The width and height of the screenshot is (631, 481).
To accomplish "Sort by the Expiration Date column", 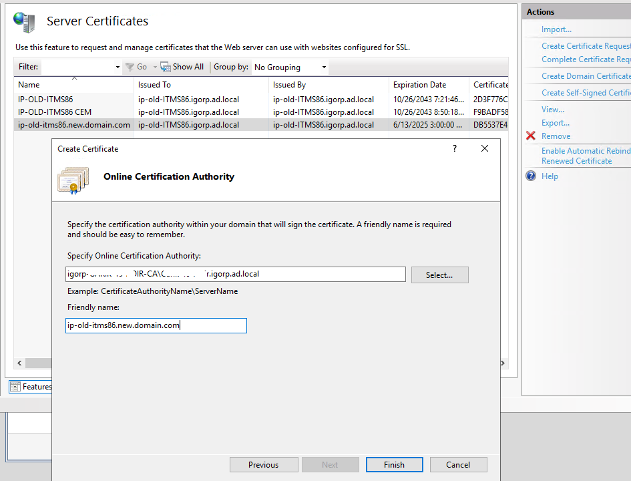I will tap(429, 85).
